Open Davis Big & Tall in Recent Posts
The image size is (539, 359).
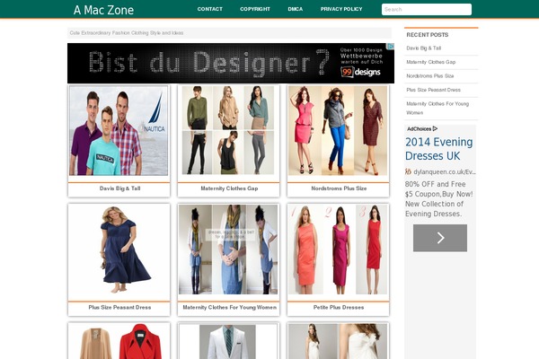(x=424, y=48)
